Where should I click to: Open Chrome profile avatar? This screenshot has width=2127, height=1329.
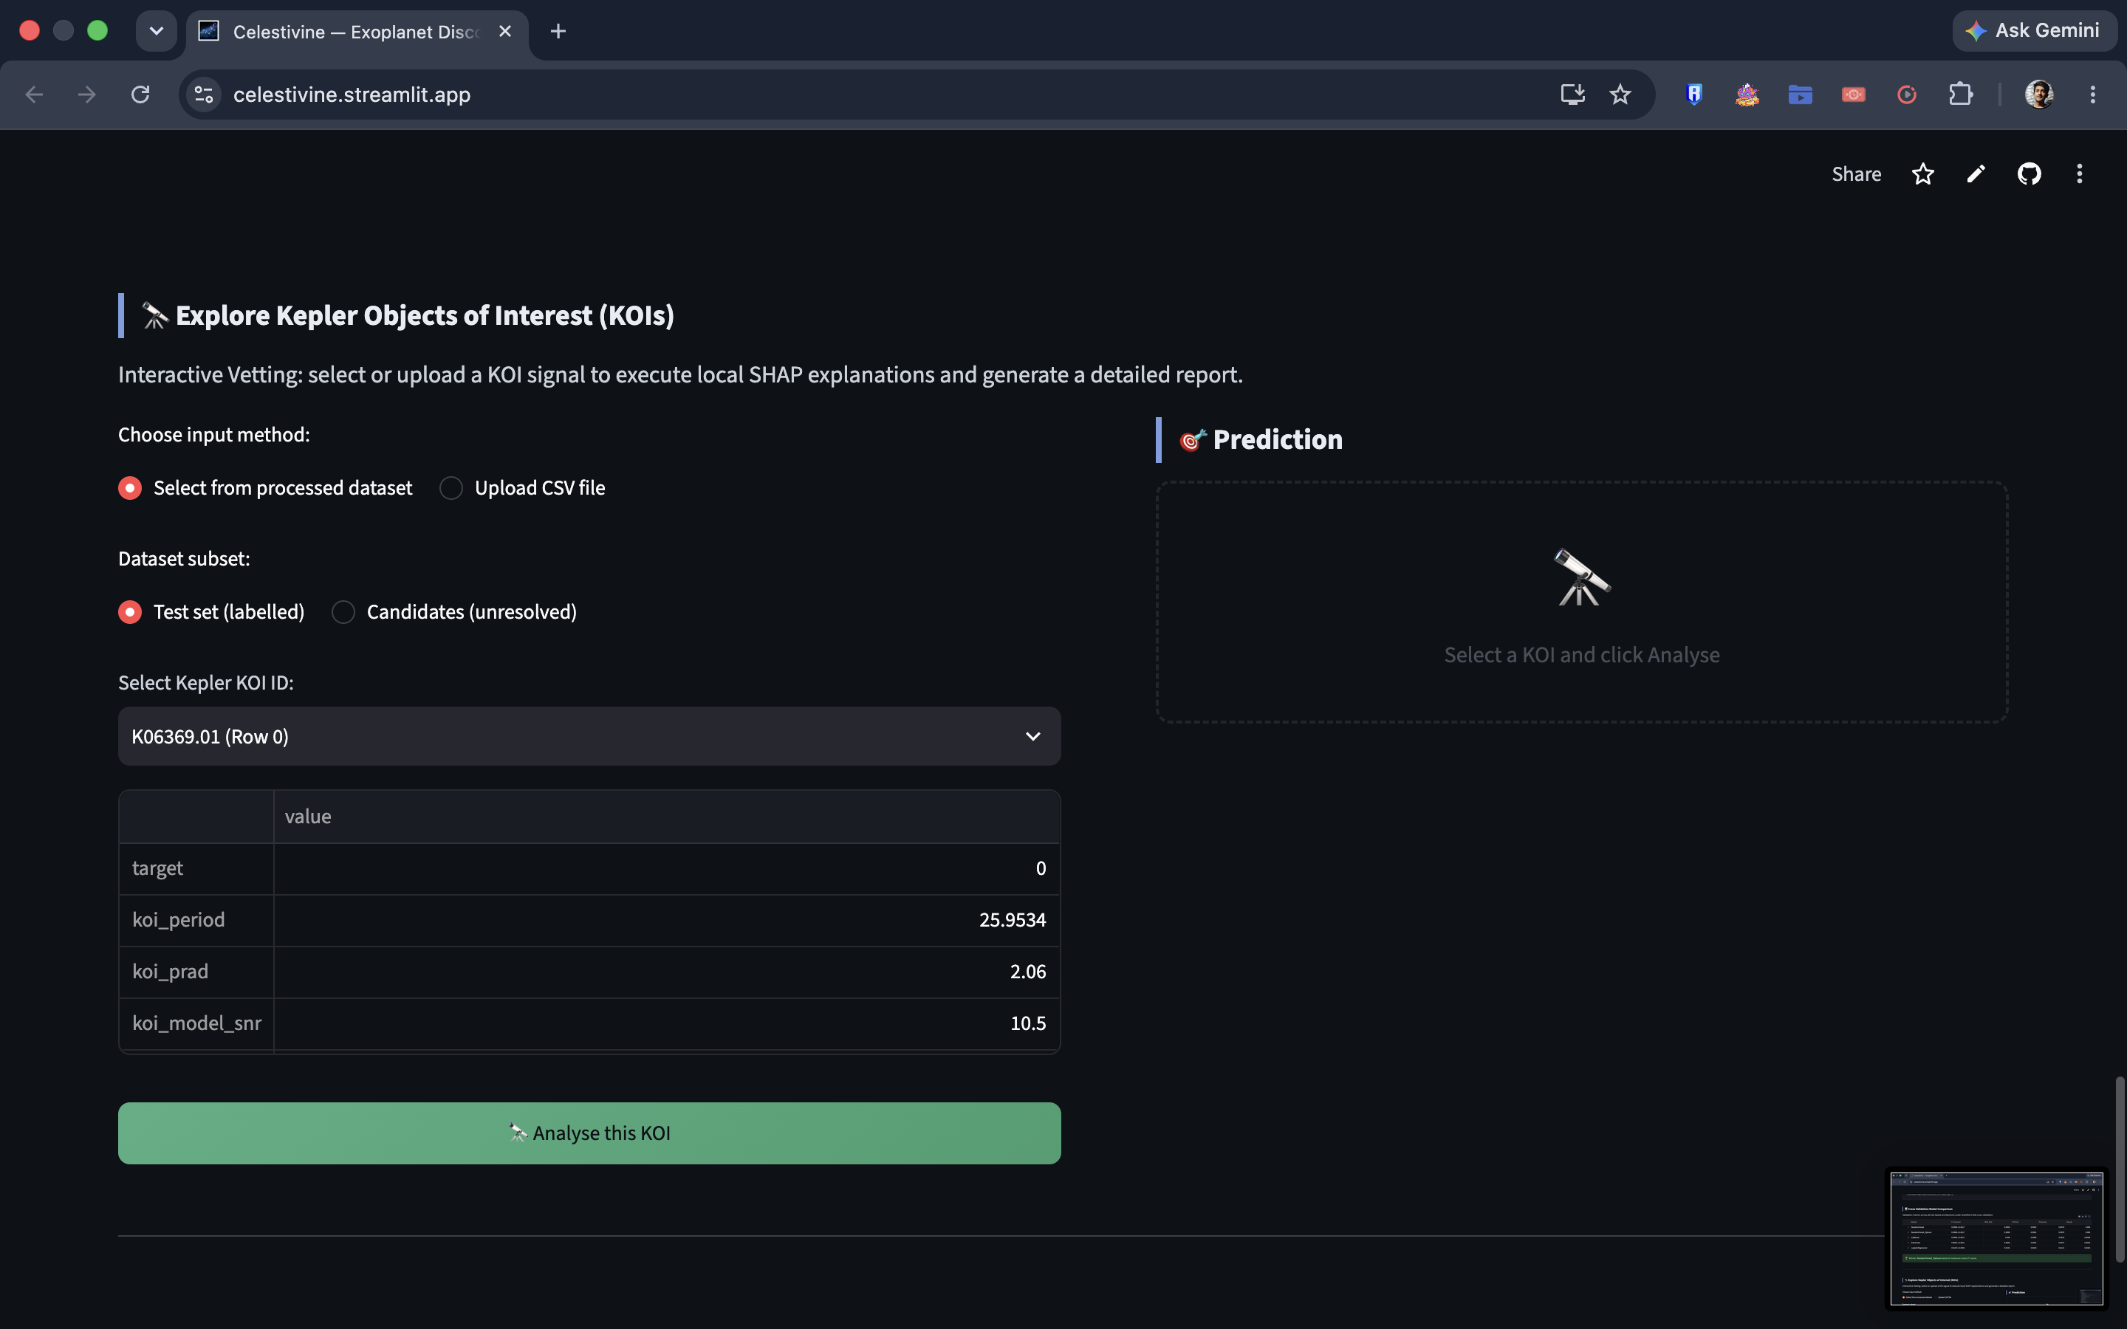(x=2039, y=94)
